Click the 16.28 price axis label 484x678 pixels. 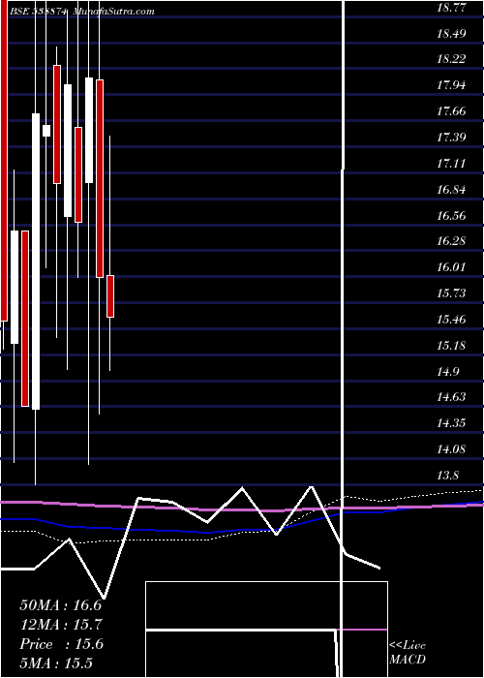click(x=452, y=241)
